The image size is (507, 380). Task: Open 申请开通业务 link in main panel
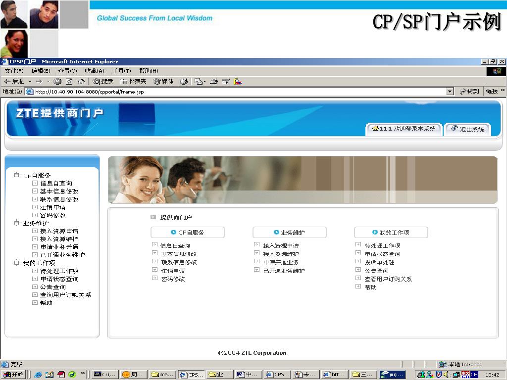point(281,262)
